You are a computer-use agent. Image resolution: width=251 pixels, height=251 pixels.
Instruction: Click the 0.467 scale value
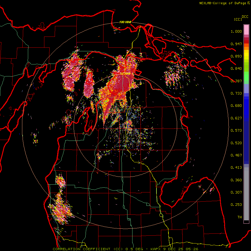point(236,155)
